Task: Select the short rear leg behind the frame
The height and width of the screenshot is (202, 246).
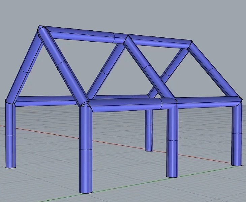Action: (149, 131)
